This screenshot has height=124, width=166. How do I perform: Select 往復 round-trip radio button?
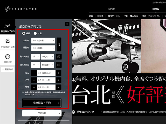pyautogui.click(x=24, y=33)
